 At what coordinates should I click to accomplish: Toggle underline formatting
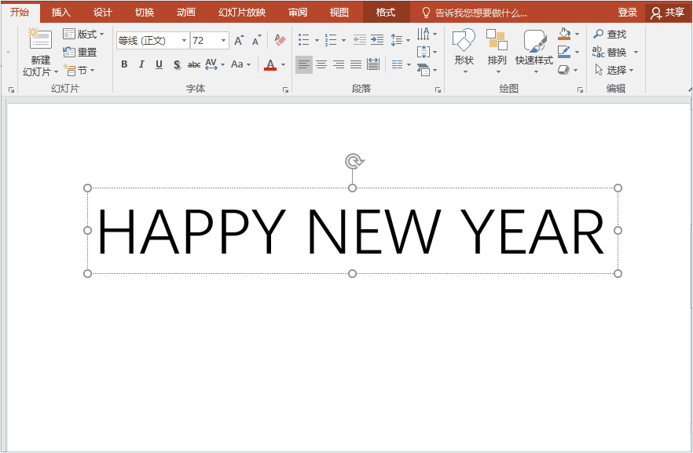[x=159, y=64]
